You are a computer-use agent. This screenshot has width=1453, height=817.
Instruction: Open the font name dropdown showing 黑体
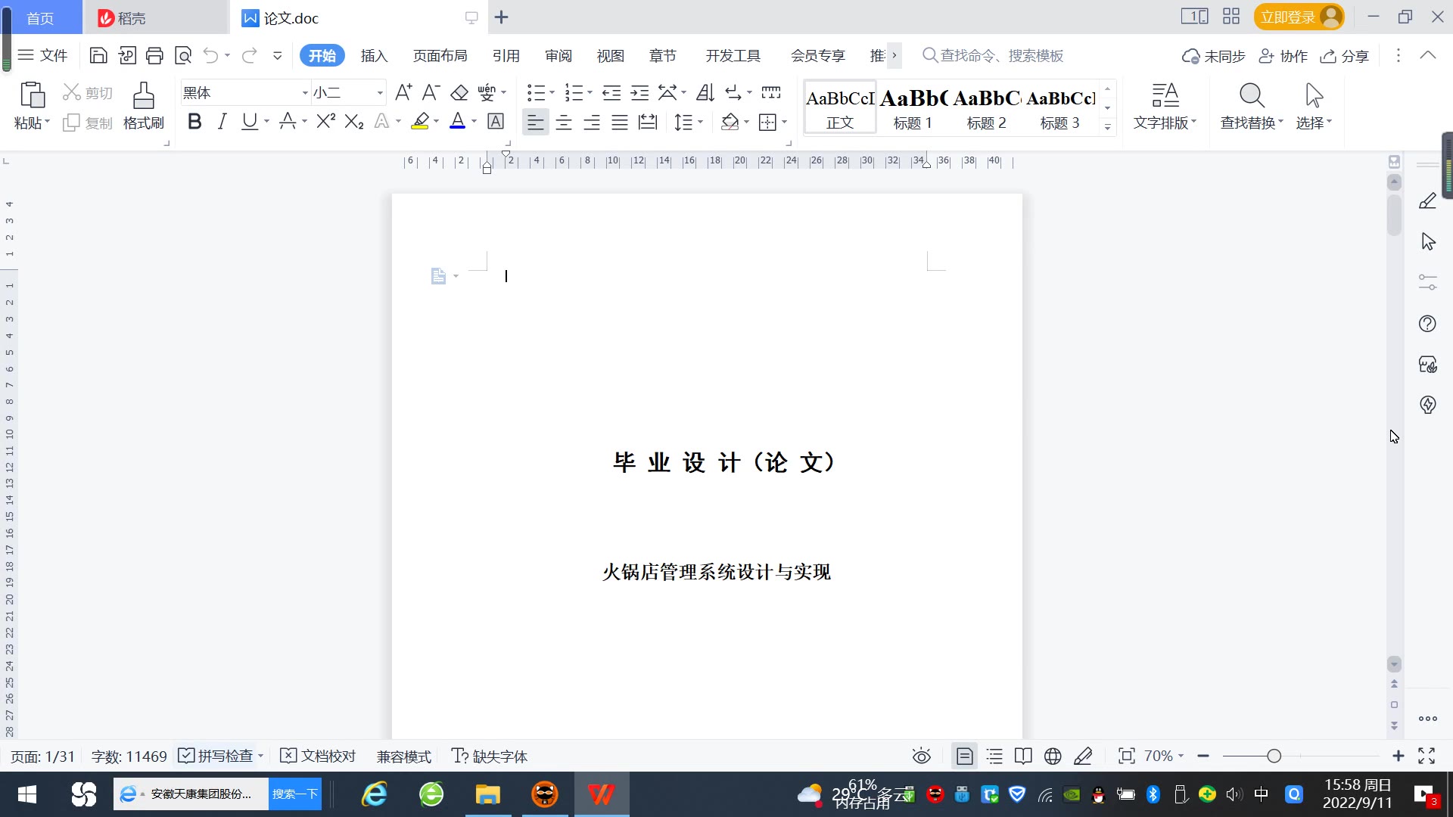pos(305,93)
